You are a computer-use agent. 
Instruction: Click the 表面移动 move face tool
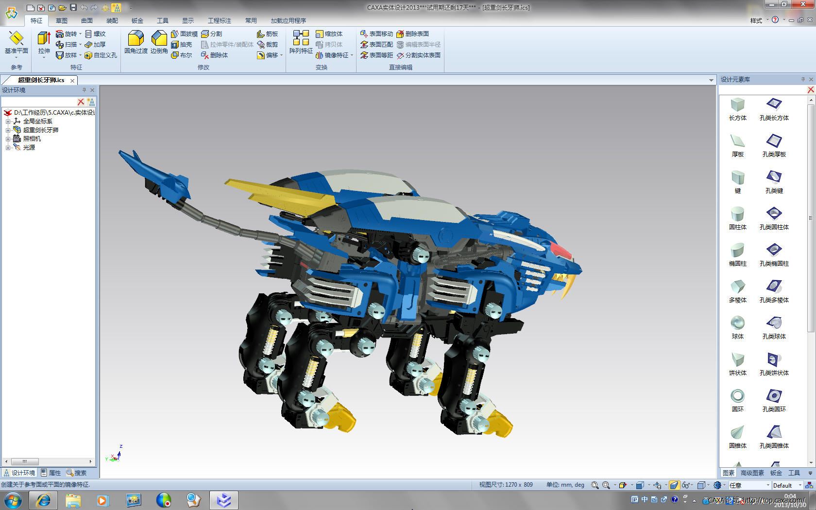tap(376, 34)
